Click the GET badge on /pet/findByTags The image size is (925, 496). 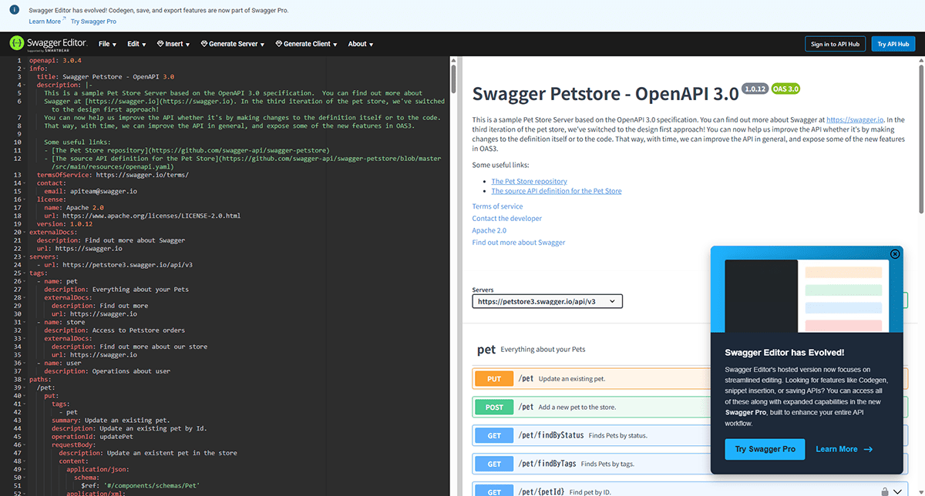click(493, 463)
